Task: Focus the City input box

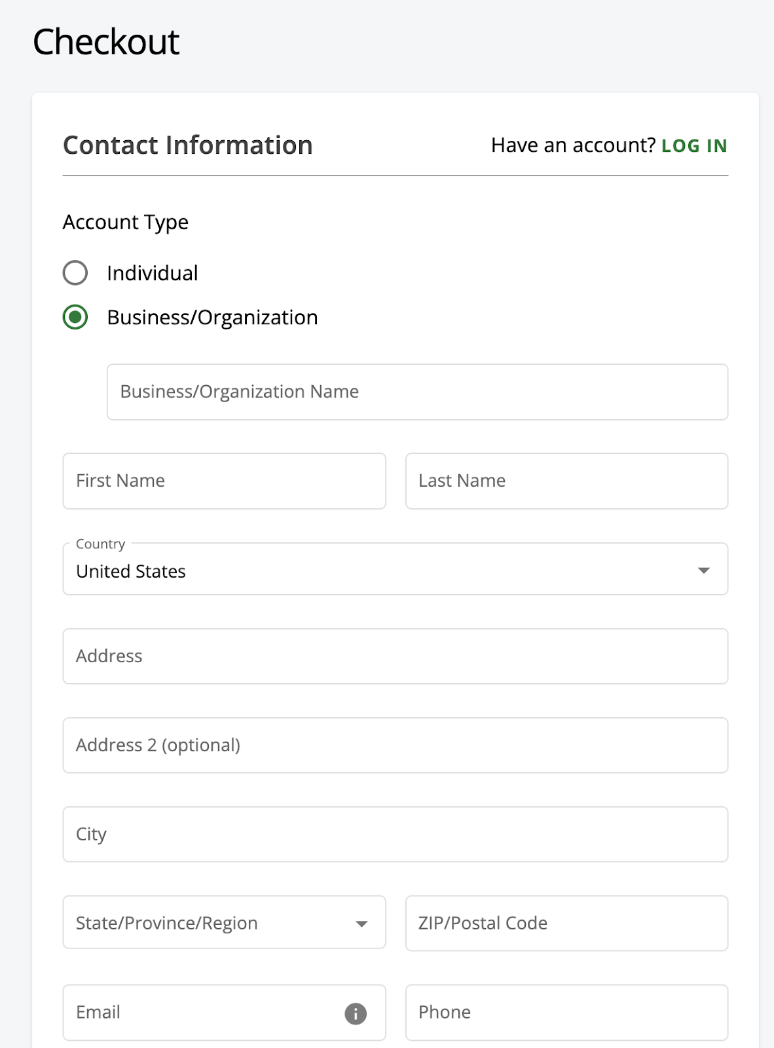Action: 395,834
